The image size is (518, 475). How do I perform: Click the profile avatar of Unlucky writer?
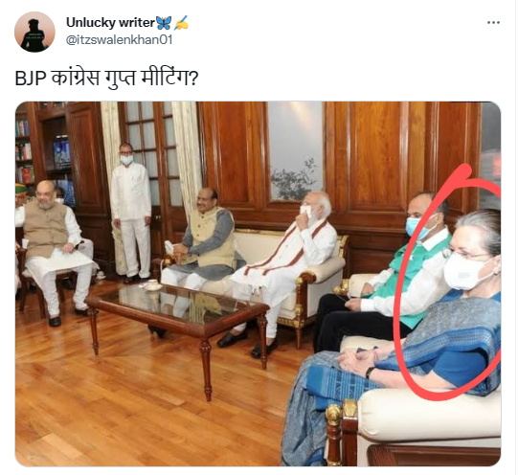pyautogui.click(x=34, y=32)
